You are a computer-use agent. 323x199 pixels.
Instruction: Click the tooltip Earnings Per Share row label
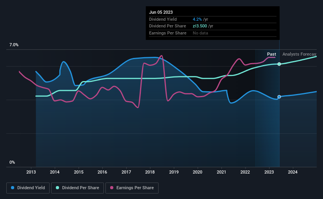point(168,33)
